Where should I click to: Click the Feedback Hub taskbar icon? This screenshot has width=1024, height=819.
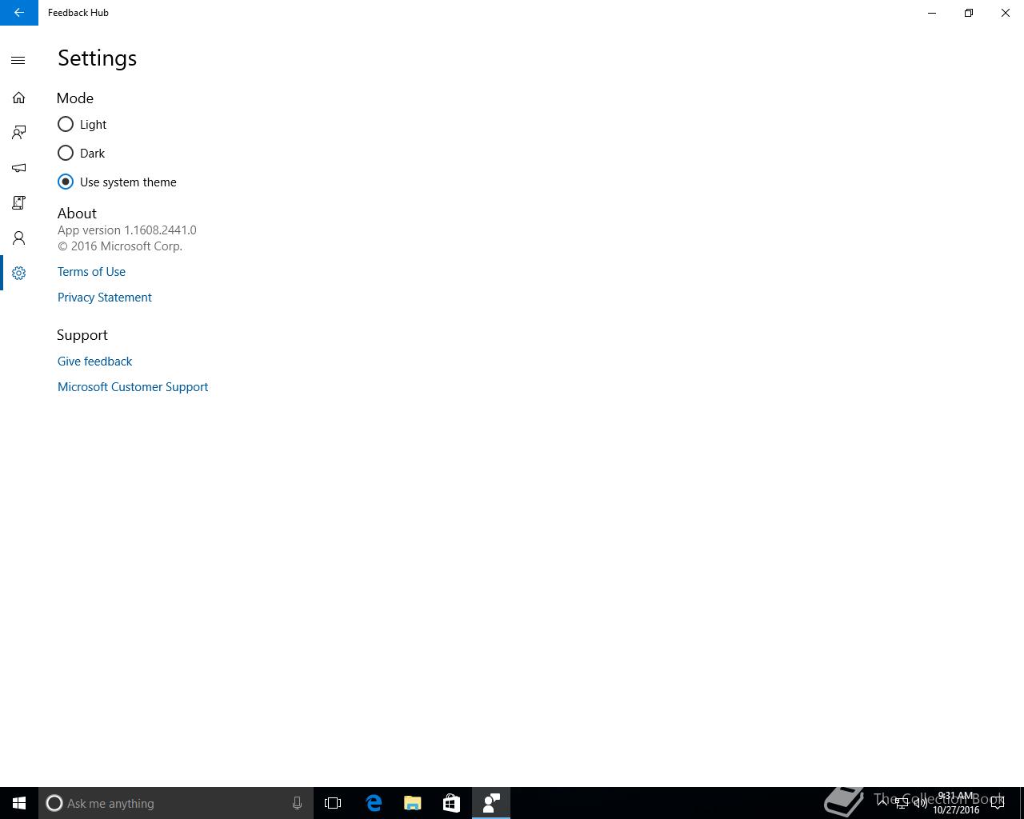point(491,803)
